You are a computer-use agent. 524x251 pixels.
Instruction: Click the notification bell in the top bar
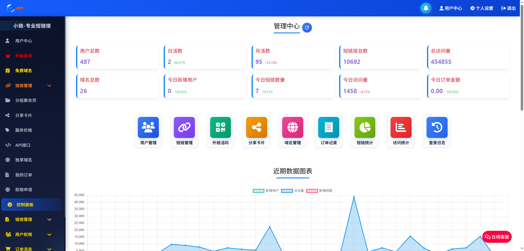click(x=426, y=8)
